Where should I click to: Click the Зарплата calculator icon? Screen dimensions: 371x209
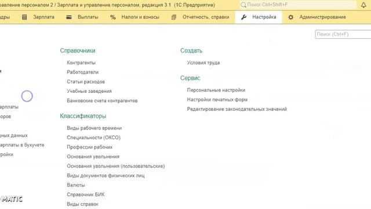[24, 17]
